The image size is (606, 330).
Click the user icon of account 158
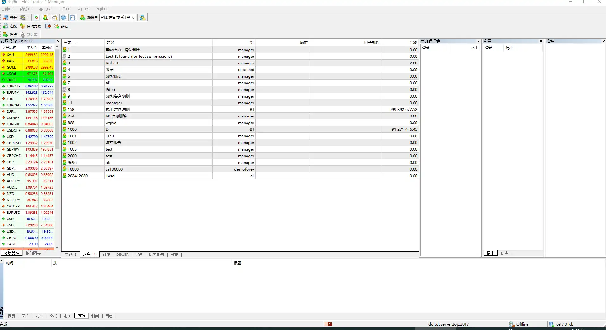click(x=65, y=109)
